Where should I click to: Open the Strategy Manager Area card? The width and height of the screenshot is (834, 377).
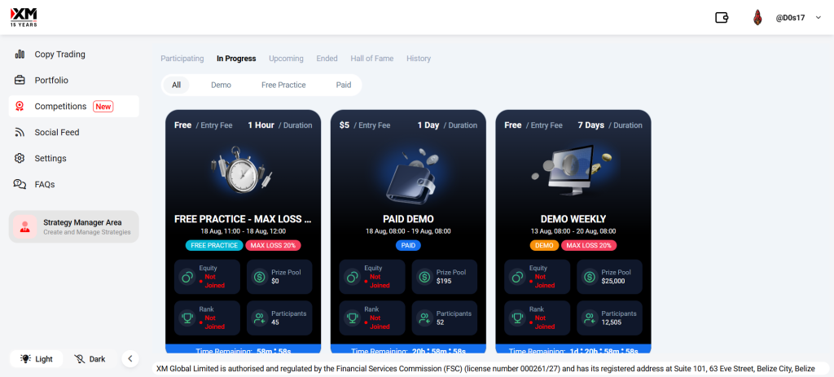click(x=74, y=227)
